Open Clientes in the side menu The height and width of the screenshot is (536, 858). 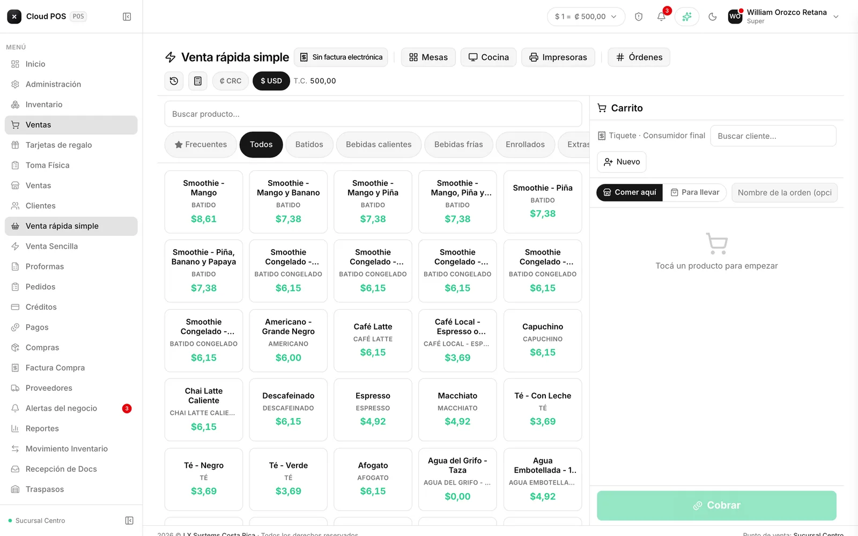pyautogui.click(x=71, y=206)
